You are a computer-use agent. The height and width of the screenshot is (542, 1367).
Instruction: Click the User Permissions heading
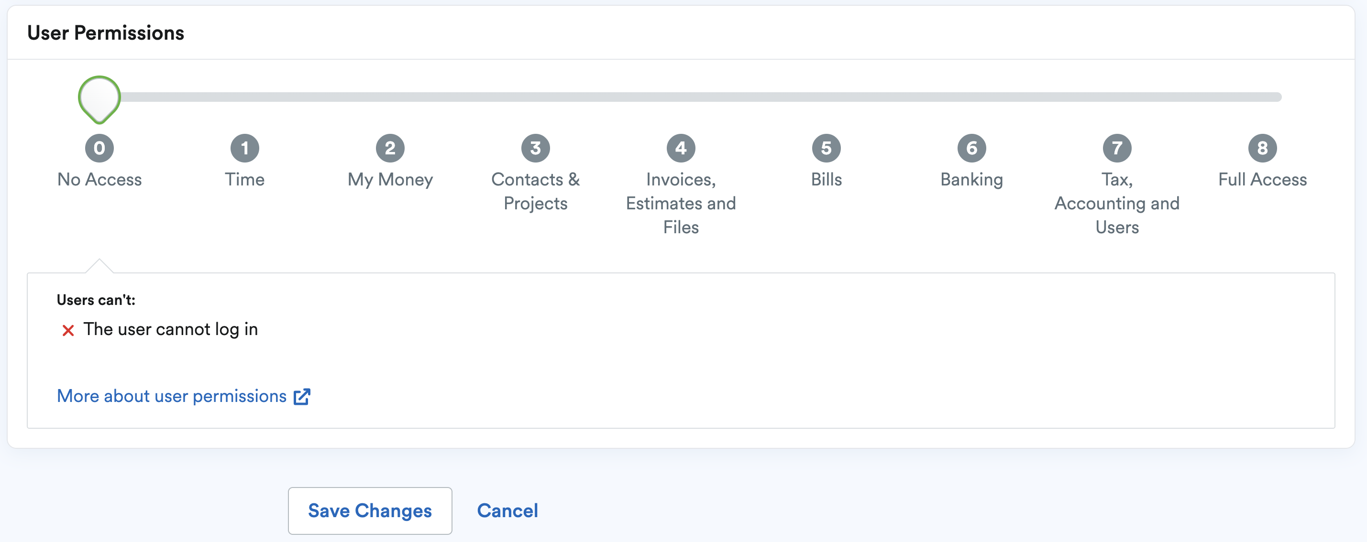(x=106, y=33)
